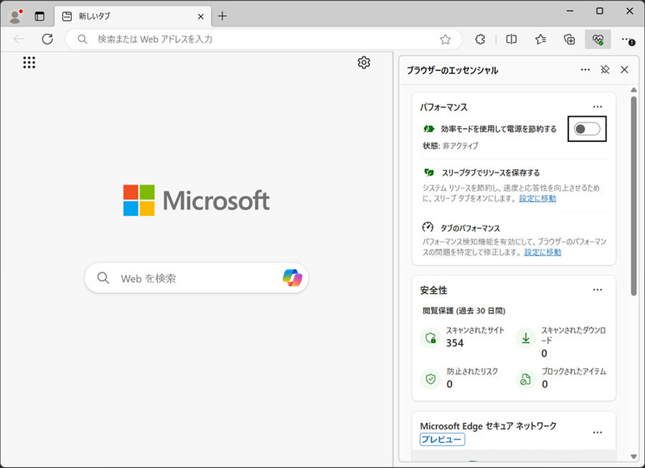Click the スキャンされたダウンロード download icon
The image size is (645, 468).
tap(526, 338)
